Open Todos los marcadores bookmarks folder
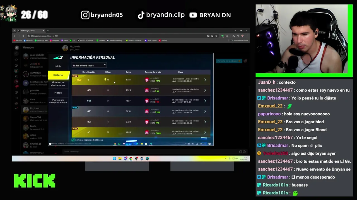 pyautogui.click(x=240, y=41)
